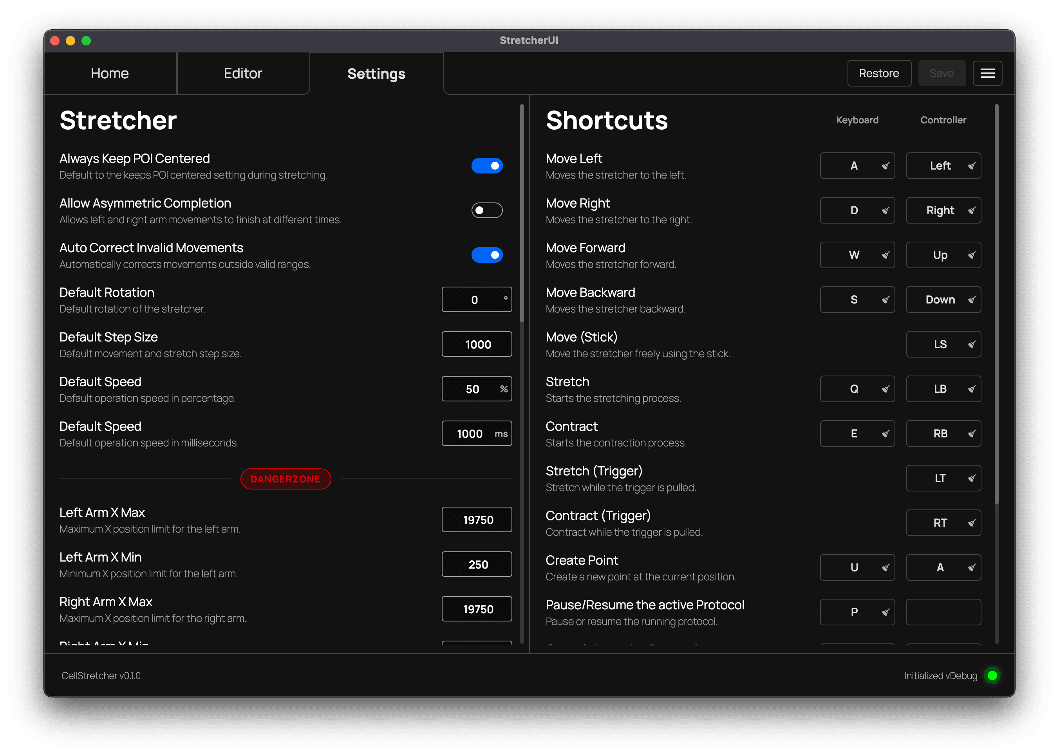The image size is (1059, 755).
Task: Click the DANGERZONE label
Action: pos(286,479)
